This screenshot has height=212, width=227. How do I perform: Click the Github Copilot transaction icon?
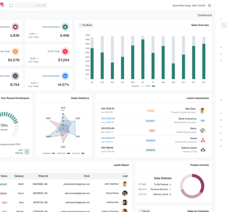[x=203, y=150]
